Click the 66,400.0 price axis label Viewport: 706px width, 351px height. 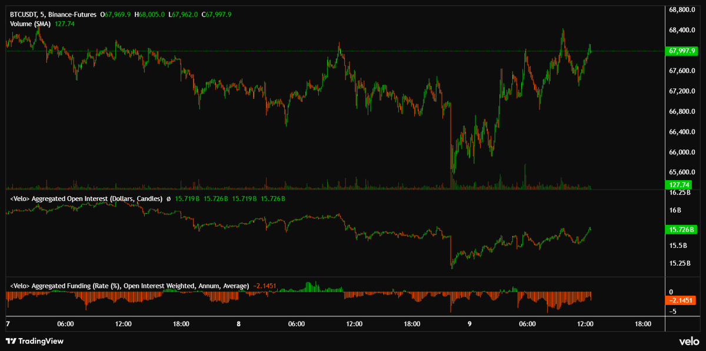[x=682, y=132]
